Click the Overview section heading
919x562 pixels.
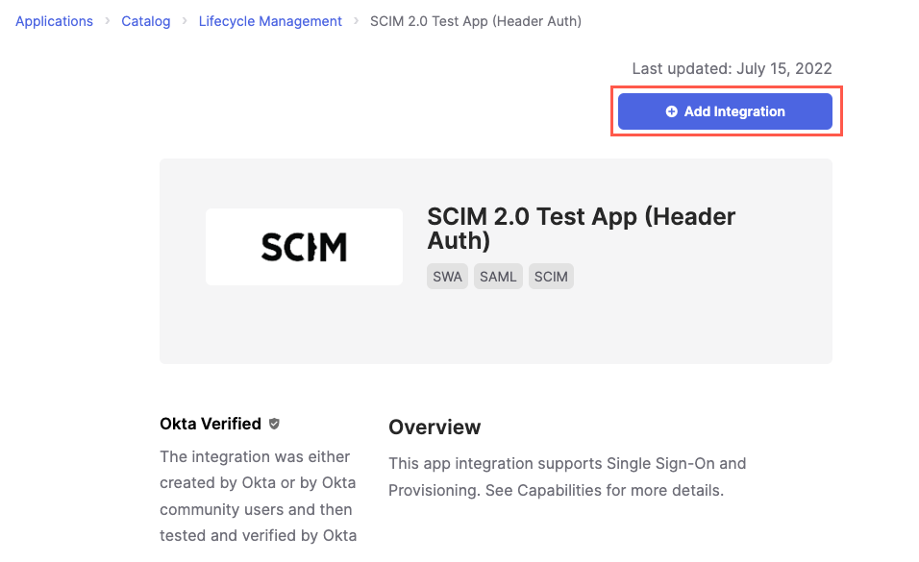(435, 427)
